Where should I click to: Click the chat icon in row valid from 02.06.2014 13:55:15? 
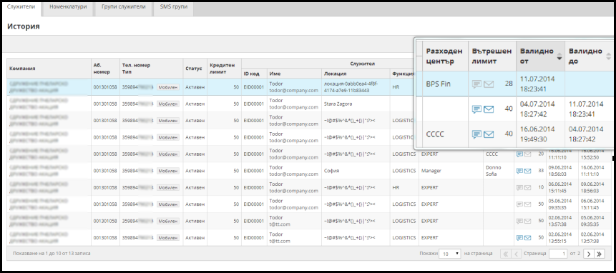(519, 238)
